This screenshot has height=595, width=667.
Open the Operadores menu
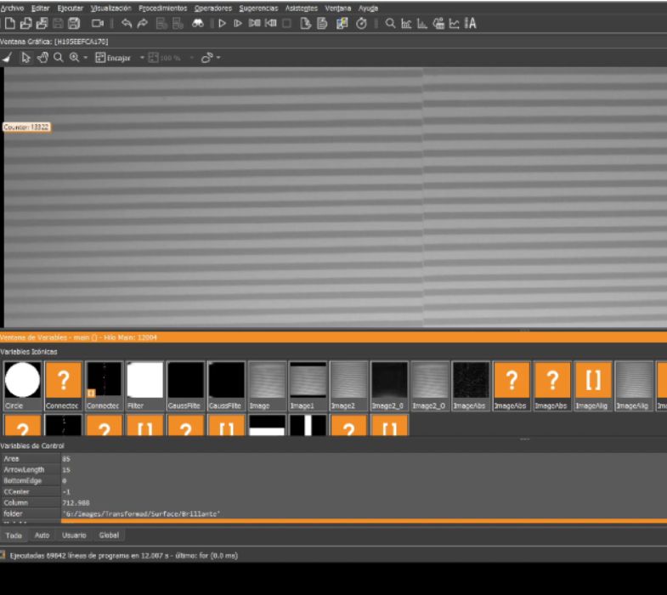click(212, 8)
